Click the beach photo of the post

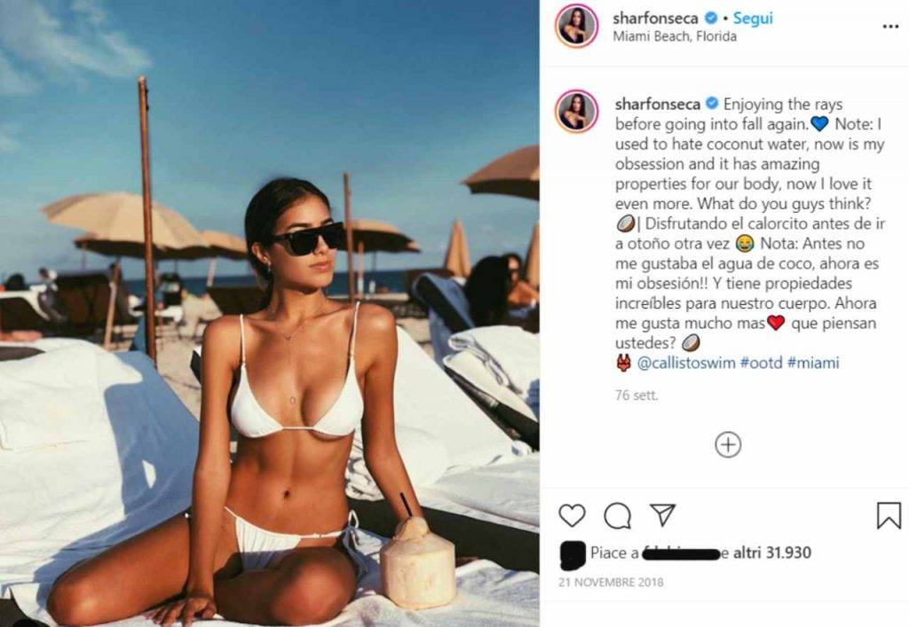pyautogui.click(x=270, y=313)
